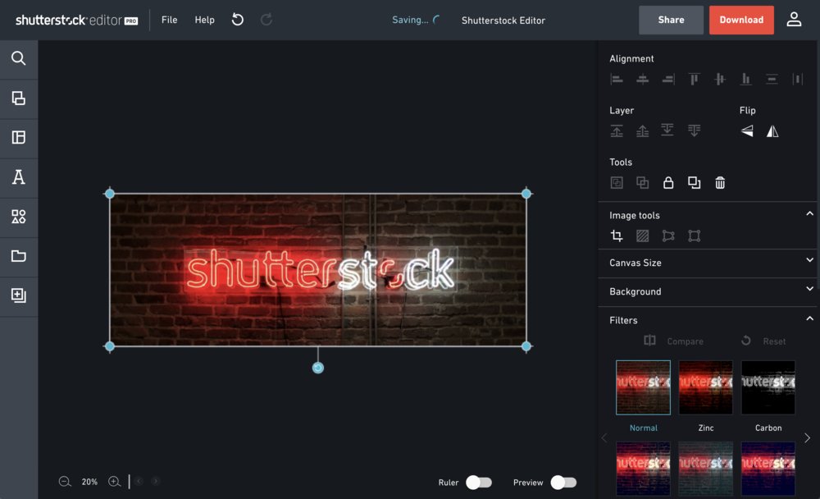Screen dimensions: 820x499
Task: Bring layer to front
Action: (x=617, y=130)
